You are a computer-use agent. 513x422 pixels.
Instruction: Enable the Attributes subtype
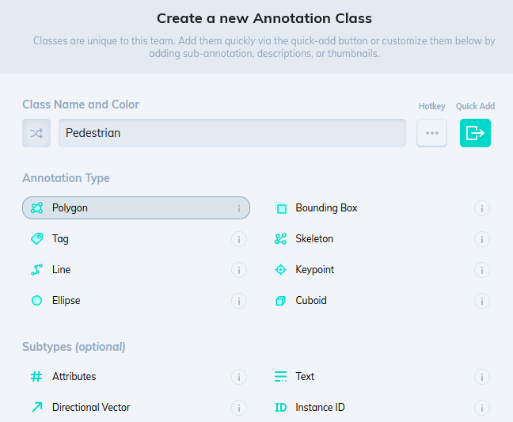click(74, 377)
